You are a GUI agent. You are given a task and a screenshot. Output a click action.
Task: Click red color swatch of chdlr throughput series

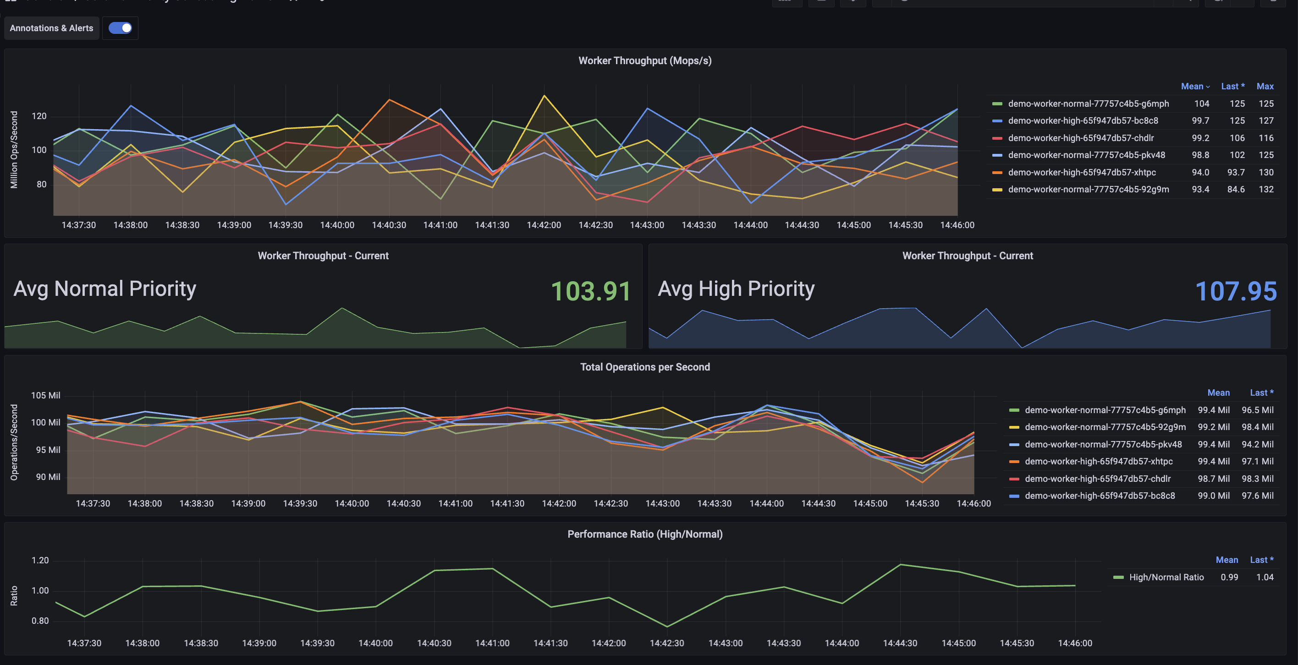click(x=997, y=138)
